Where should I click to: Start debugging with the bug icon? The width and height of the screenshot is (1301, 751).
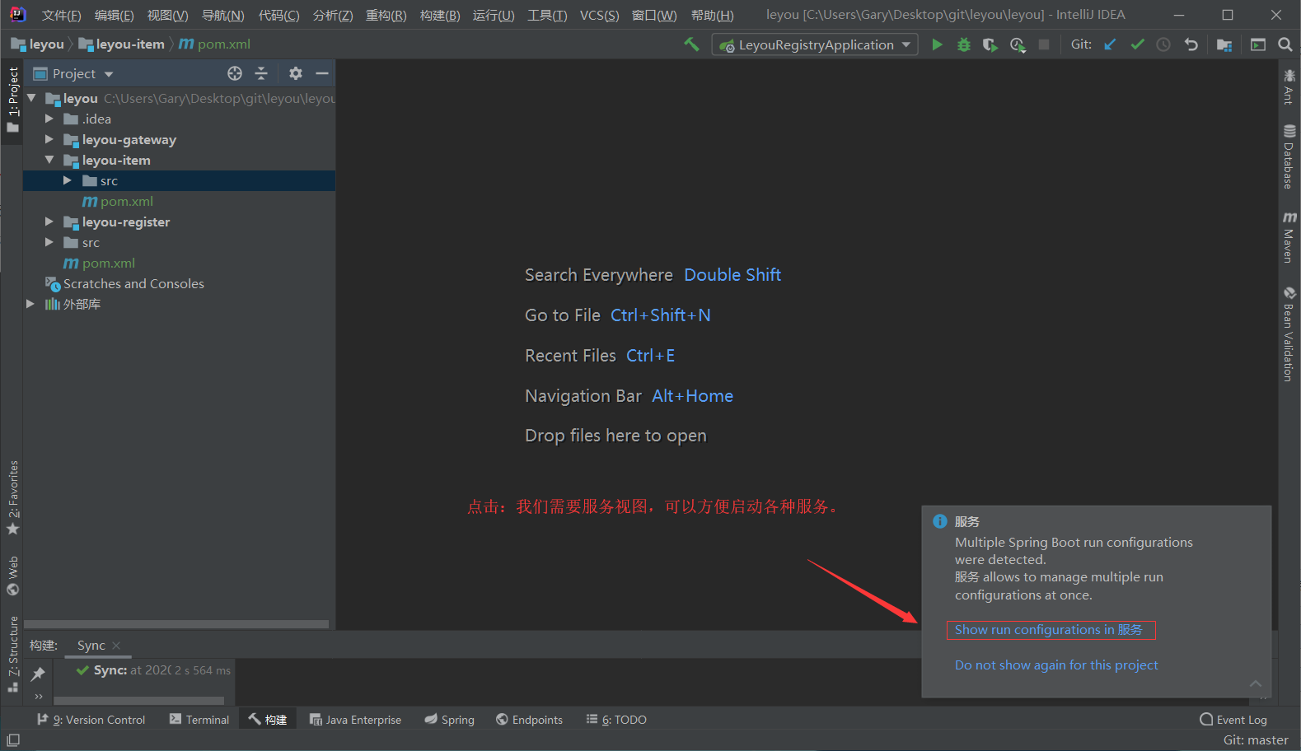pos(963,44)
